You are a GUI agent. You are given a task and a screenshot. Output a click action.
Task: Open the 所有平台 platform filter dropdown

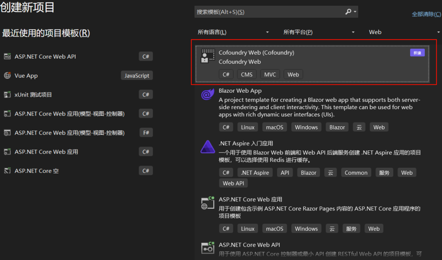click(x=319, y=32)
